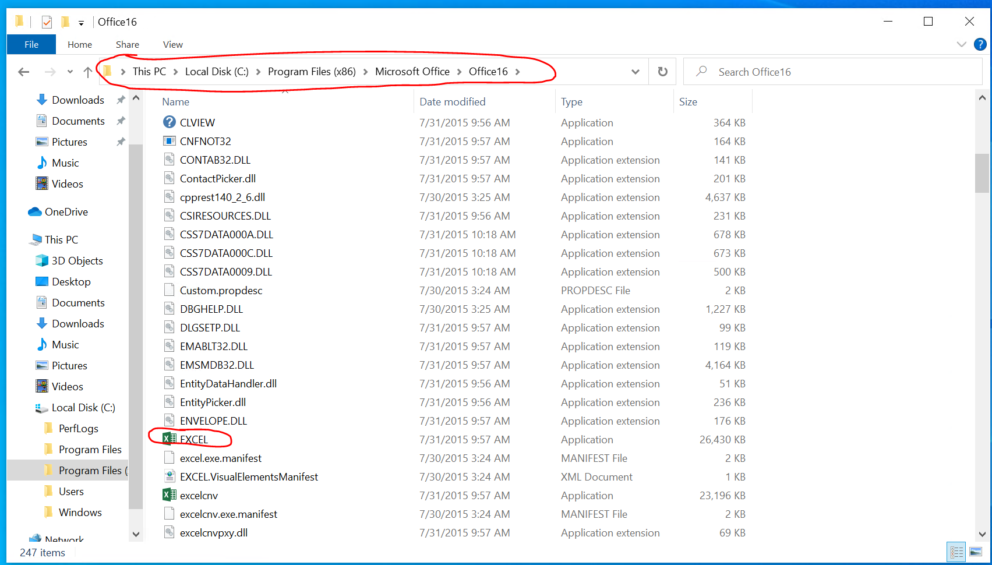Image resolution: width=992 pixels, height=565 pixels.
Task: Expand the ribbon with the chevron
Action: coord(962,44)
